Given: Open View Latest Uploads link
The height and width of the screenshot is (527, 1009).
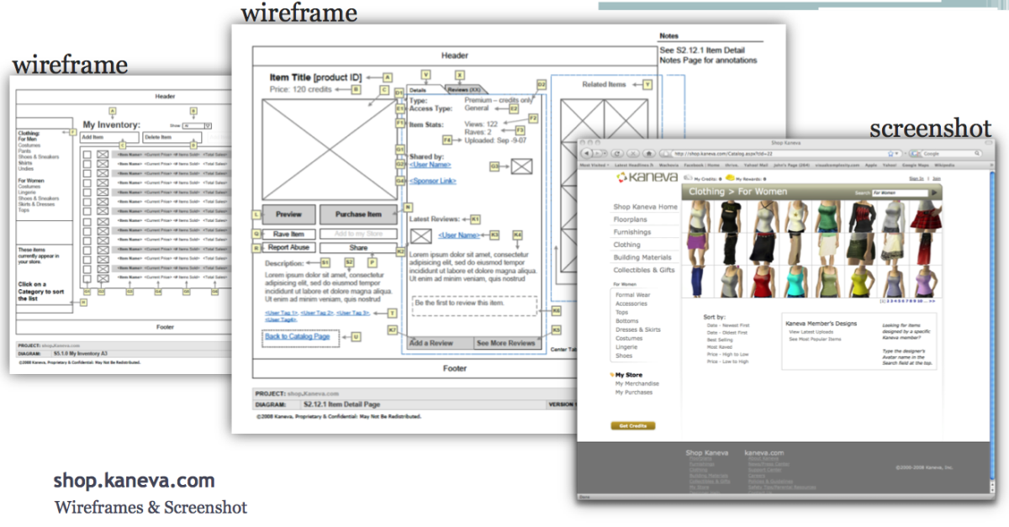Looking at the screenshot, I should (x=811, y=332).
